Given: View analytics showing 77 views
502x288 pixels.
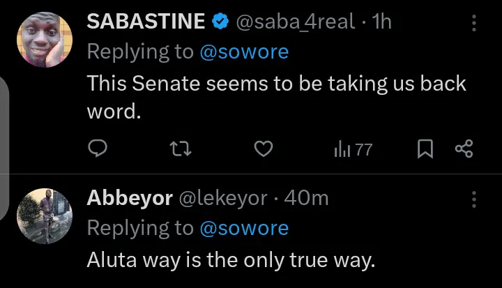Looking at the screenshot, I should click(353, 149).
